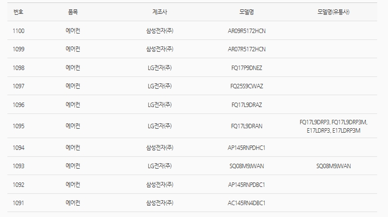
Task: Click SQ08M9JWAN in the 모델명(유통사) column
Action: (x=333, y=166)
